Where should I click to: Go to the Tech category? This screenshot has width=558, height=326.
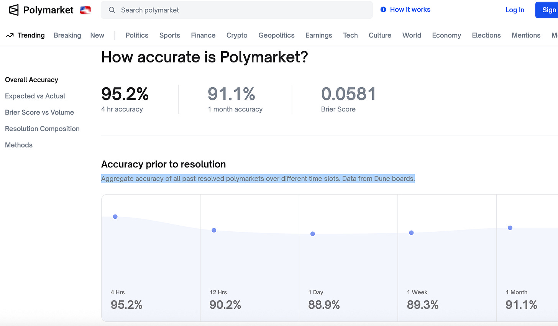pyautogui.click(x=350, y=35)
